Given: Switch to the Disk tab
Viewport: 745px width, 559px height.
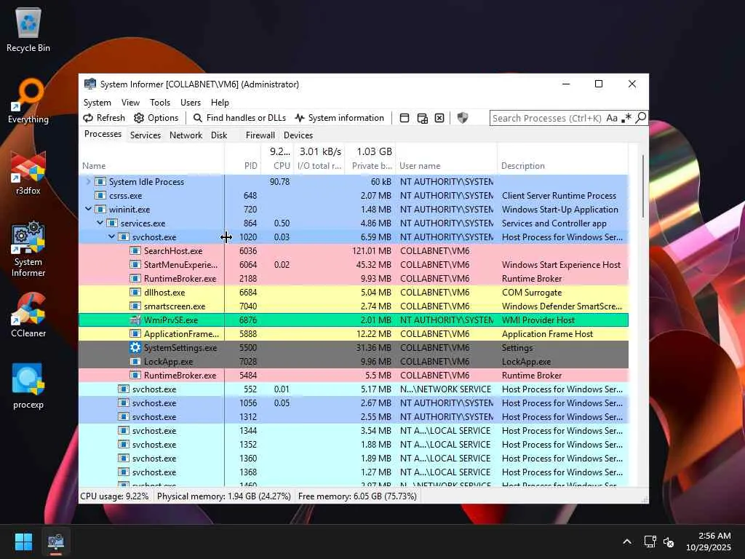Looking at the screenshot, I should coord(219,135).
